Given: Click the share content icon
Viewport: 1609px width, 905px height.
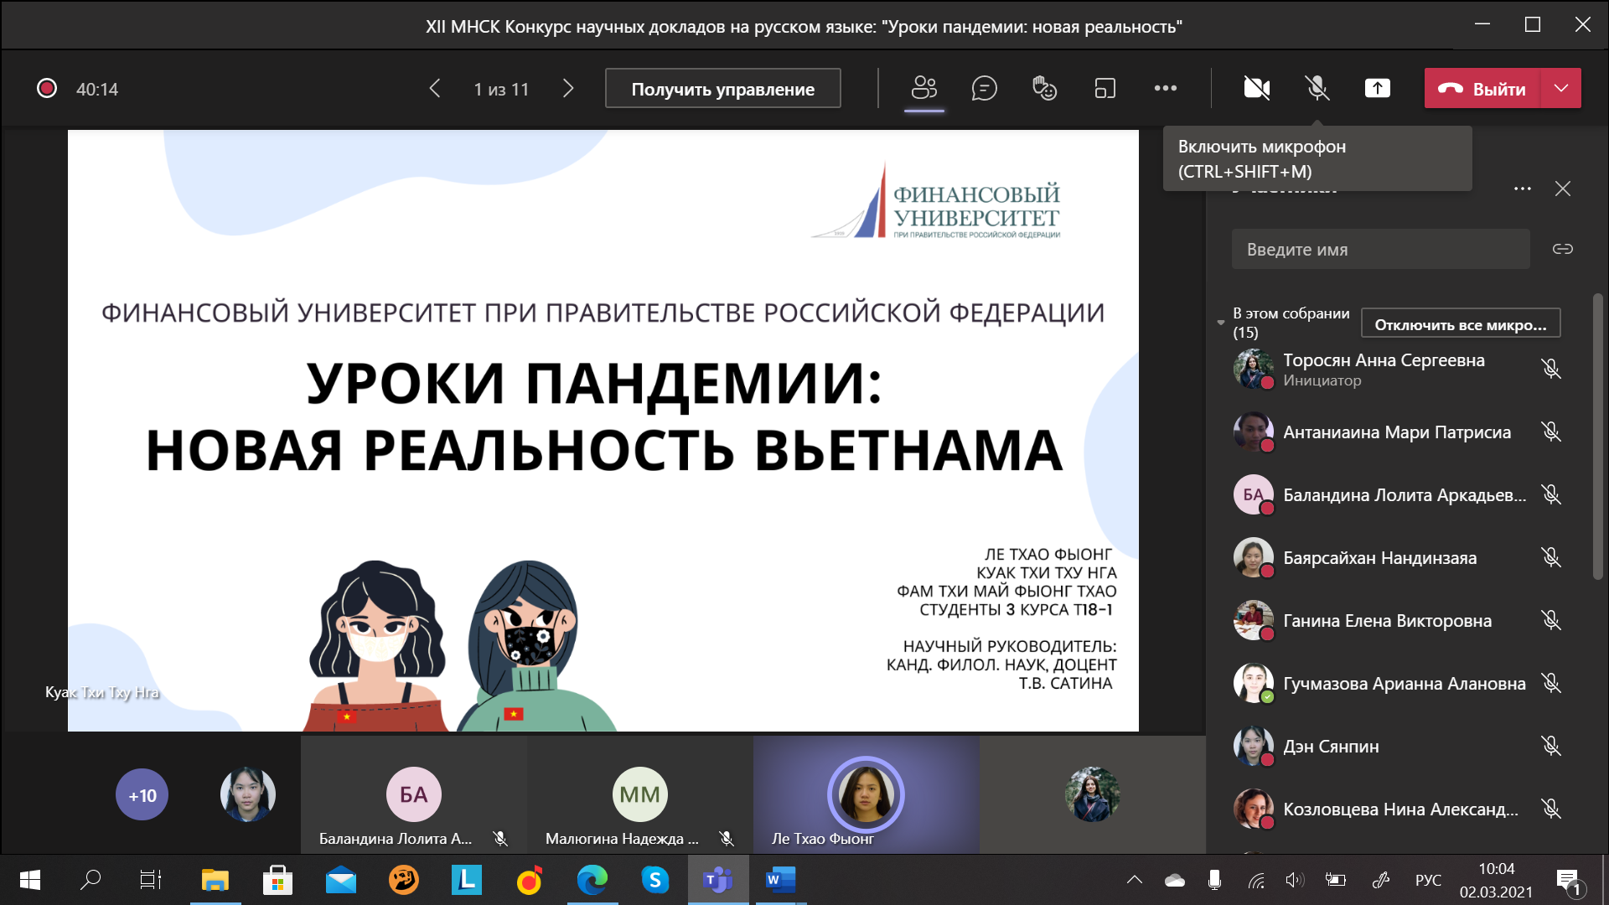Looking at the screenshot, I should pyautogui.click(x=1378, y=88).
